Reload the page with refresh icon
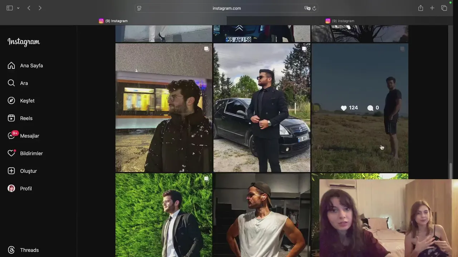 pos(314,8)
